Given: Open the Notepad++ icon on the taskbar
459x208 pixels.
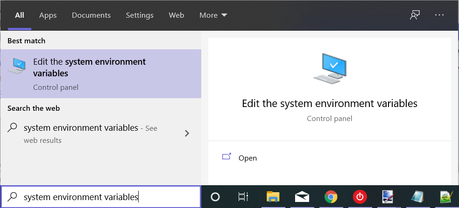Looking at the screenshot, I should pyautogui.click(x=447, y=197).
